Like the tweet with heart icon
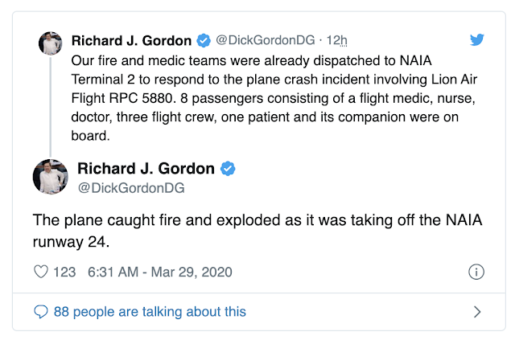Screen dimensions: 515x340 click(41, 272)
